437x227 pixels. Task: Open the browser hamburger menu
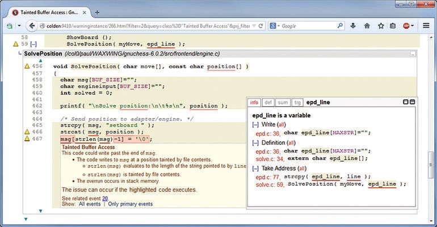click(426, 26)
